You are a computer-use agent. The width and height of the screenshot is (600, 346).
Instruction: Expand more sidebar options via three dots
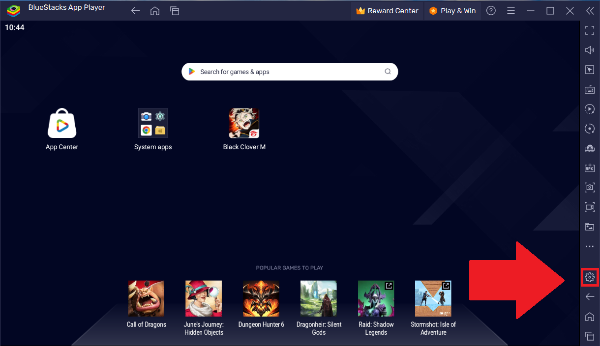click(x=590, y=246)
